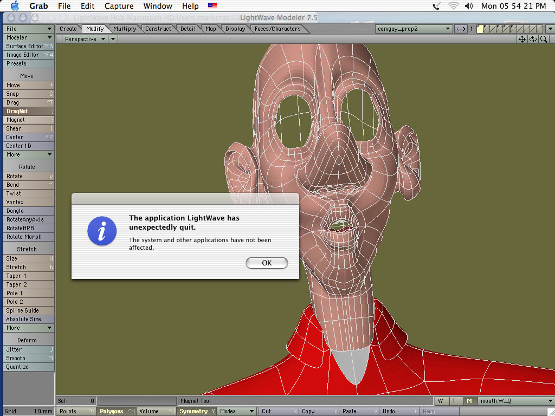Open the Faces/Characters tab
Screen dimensions: 555x416
[277, 29]
